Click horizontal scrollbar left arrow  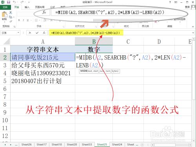[152, 145]
